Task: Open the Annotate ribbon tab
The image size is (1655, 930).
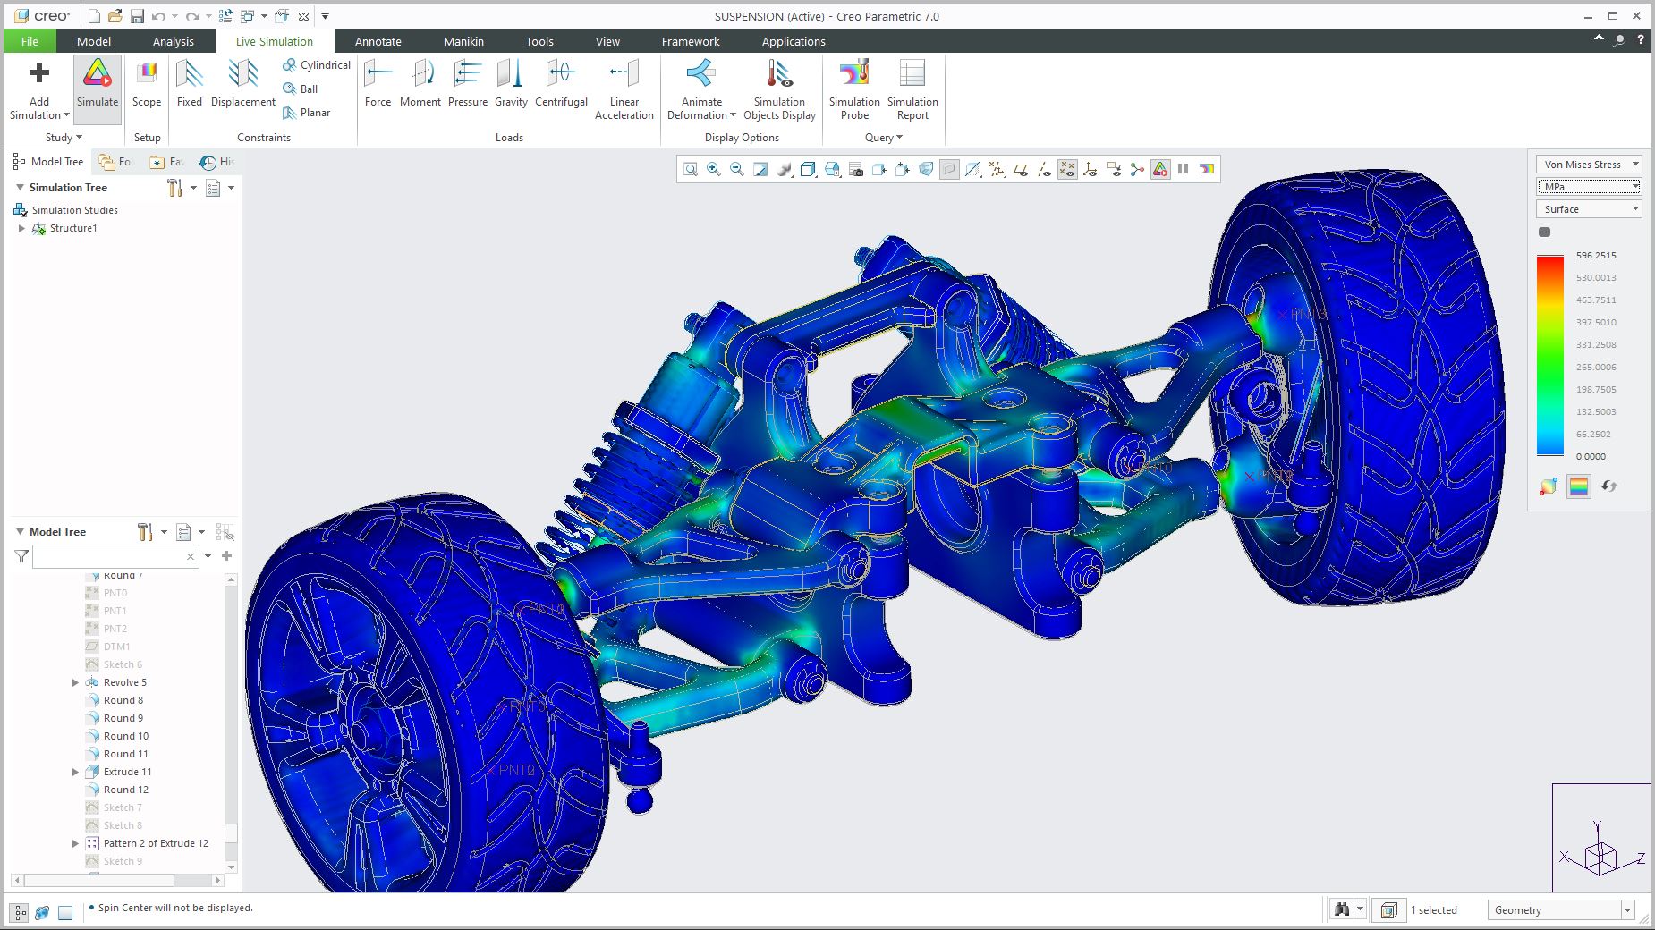Action: coord(378,41)
